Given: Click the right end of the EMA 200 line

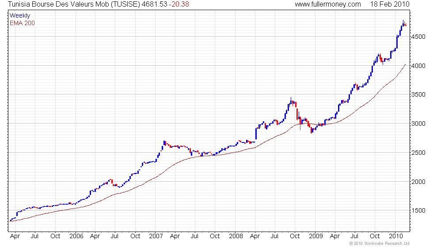Looking at the screenshot, I should (x=405, y=64).
